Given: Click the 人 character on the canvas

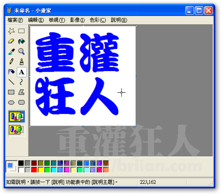Looking at the screenshot, I should tap(99, 96).
